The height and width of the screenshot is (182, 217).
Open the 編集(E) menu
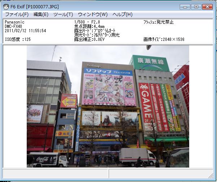(41, 14)
